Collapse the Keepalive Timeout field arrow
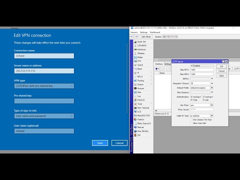 coord(212,83)
